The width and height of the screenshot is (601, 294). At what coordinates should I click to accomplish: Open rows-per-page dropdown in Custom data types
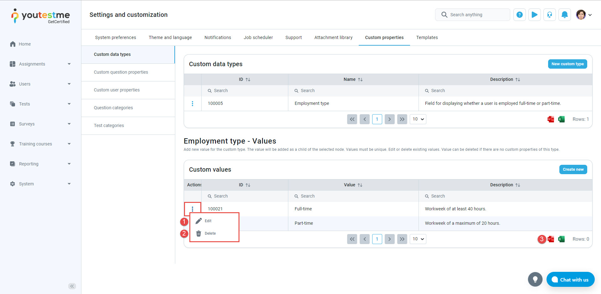pyautogui.click(x=418, y=119)
